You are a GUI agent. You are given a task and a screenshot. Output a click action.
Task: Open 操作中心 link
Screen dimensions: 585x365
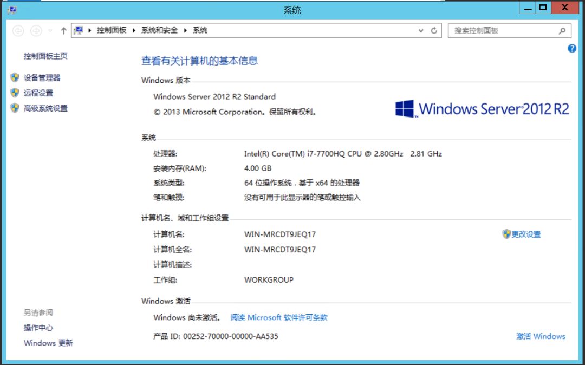pyautogui.click(x=38, y=327)
